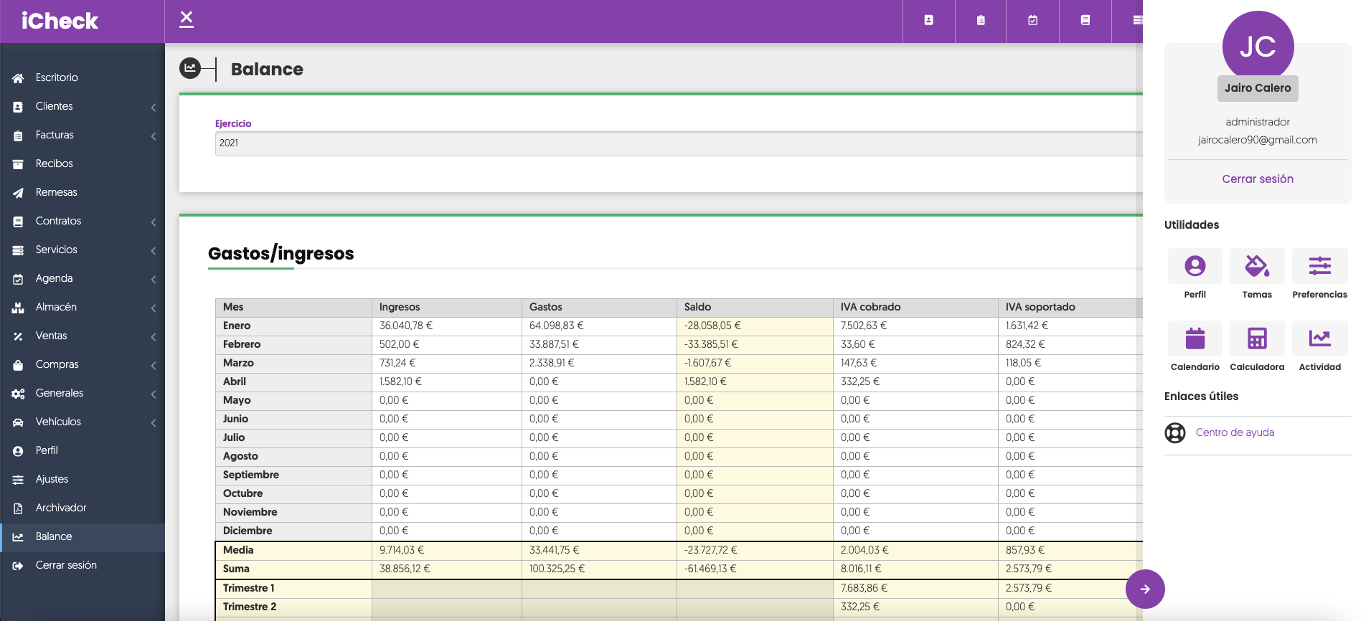Image resolution: width=1371 pixels, height=621 pixels.
Task: Open the Calendario utility
Action: coord(1195,339)
